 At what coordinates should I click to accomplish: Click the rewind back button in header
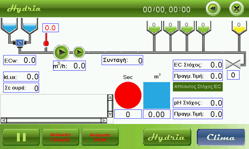tap(213, 9)
